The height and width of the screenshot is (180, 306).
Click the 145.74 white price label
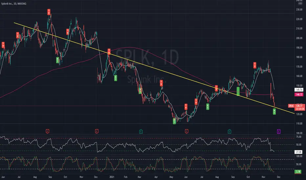(x=299, y=90)
